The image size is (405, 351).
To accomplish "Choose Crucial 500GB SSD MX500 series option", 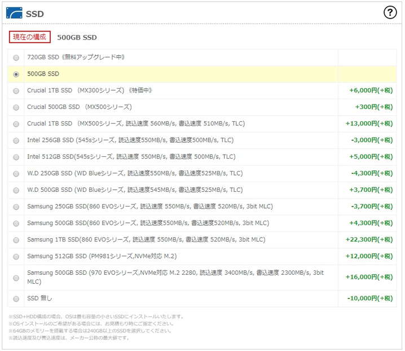I will 16,107.
